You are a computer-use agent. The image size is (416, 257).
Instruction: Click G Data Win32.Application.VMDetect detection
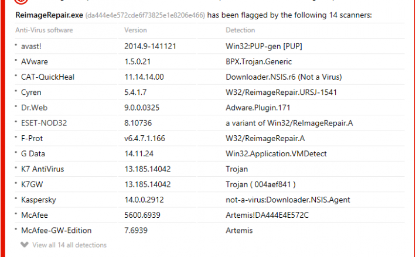point(276,154)
